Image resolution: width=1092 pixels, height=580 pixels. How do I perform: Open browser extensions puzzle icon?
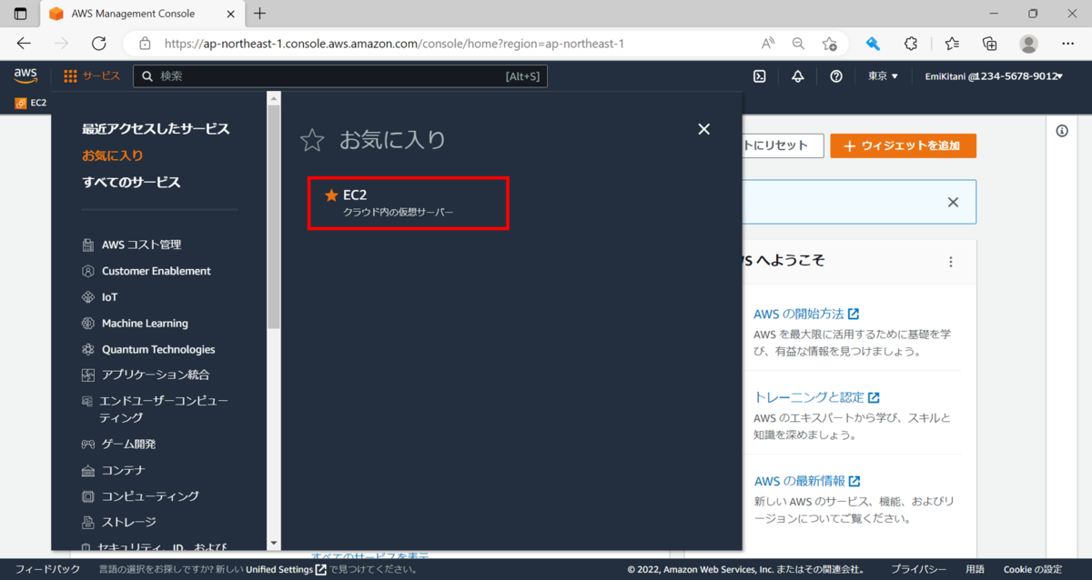(x=911, y=44)
